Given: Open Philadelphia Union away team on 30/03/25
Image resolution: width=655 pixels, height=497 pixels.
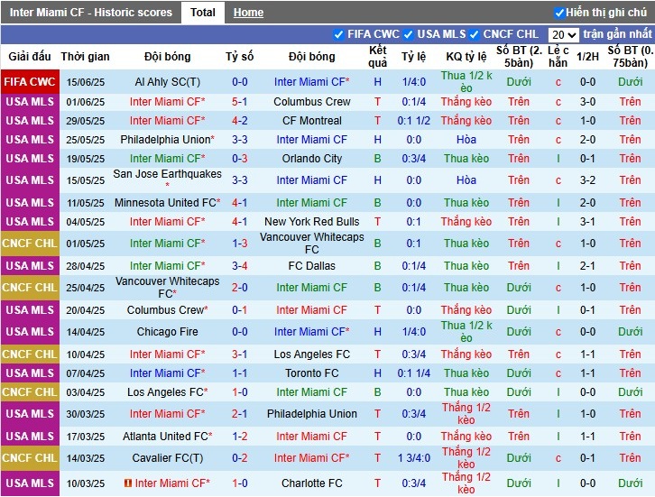Looking at the screenshot, I should coord(312,414).
